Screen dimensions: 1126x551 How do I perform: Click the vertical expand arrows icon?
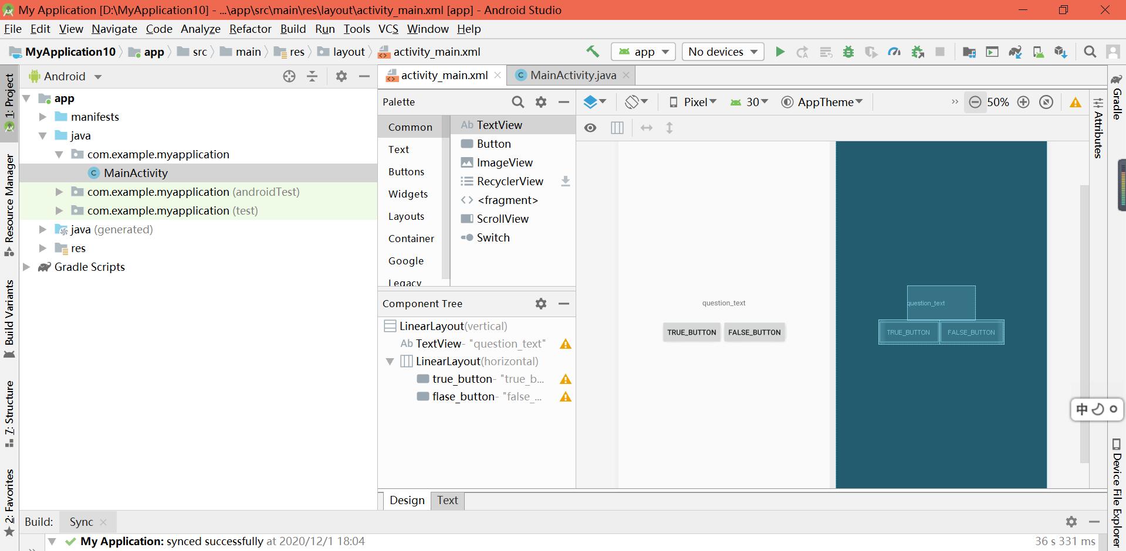point(669,128)
